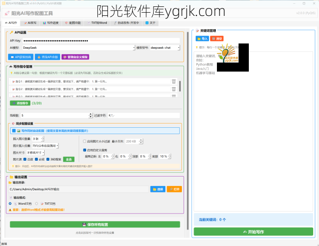Image resolution: width=319 pixels, height=246 pixels.
Task: Disable 启用自定义裁剪 checkbox
Action: (85, 150)
